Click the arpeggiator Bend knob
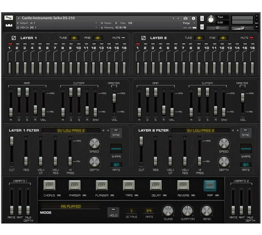 207,211
